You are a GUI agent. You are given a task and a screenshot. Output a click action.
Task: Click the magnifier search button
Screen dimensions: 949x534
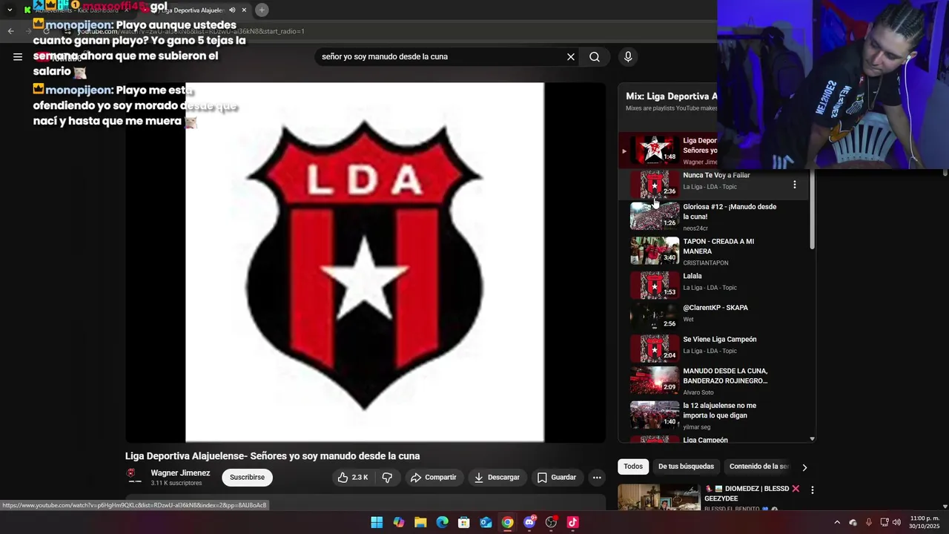point(595,56)
